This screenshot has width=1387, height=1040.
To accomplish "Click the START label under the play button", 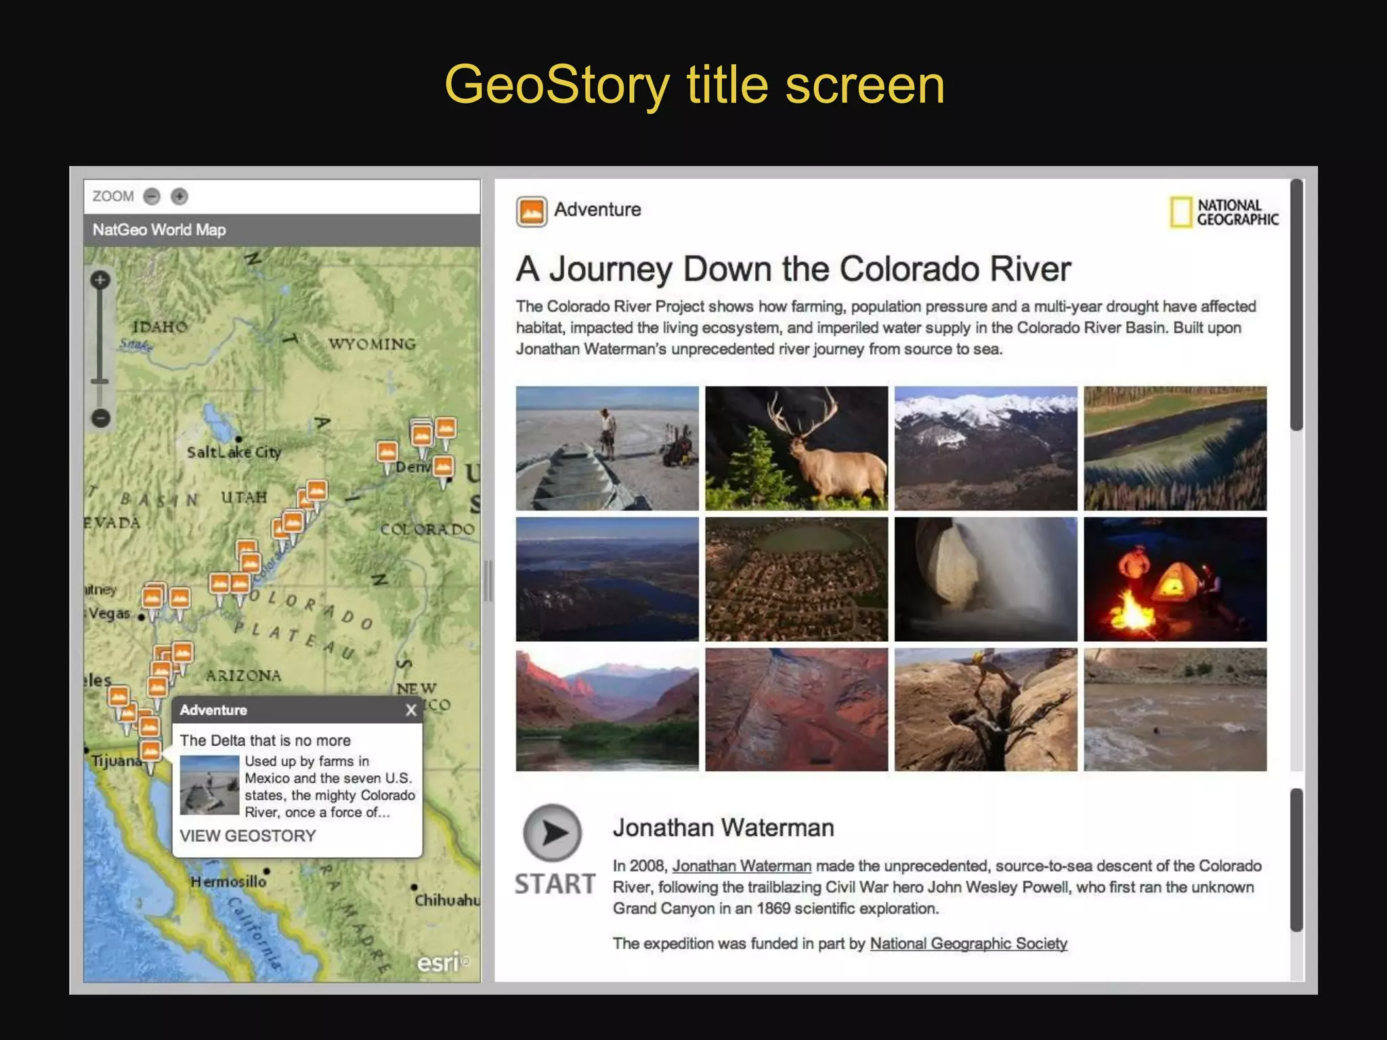I will (x=555, y=884).
